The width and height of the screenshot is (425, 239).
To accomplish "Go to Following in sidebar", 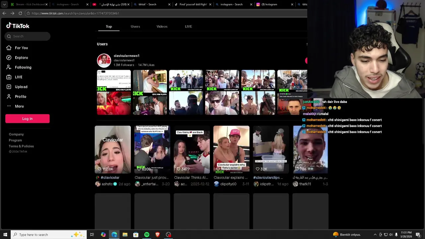I will click(x=23, y=67).
